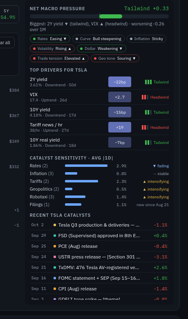
Task: Select the Filings (1) sensitivity row
Action: tap(99, 204)
